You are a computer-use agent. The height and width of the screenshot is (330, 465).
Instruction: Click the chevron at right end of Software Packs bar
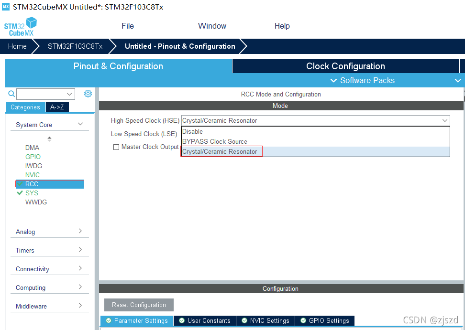pos(458,81)
